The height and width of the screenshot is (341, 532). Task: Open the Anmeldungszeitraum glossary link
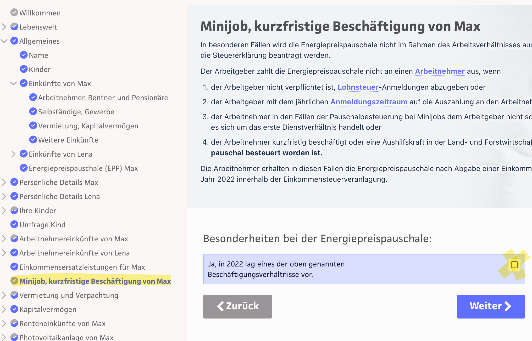tap(369, 102)
